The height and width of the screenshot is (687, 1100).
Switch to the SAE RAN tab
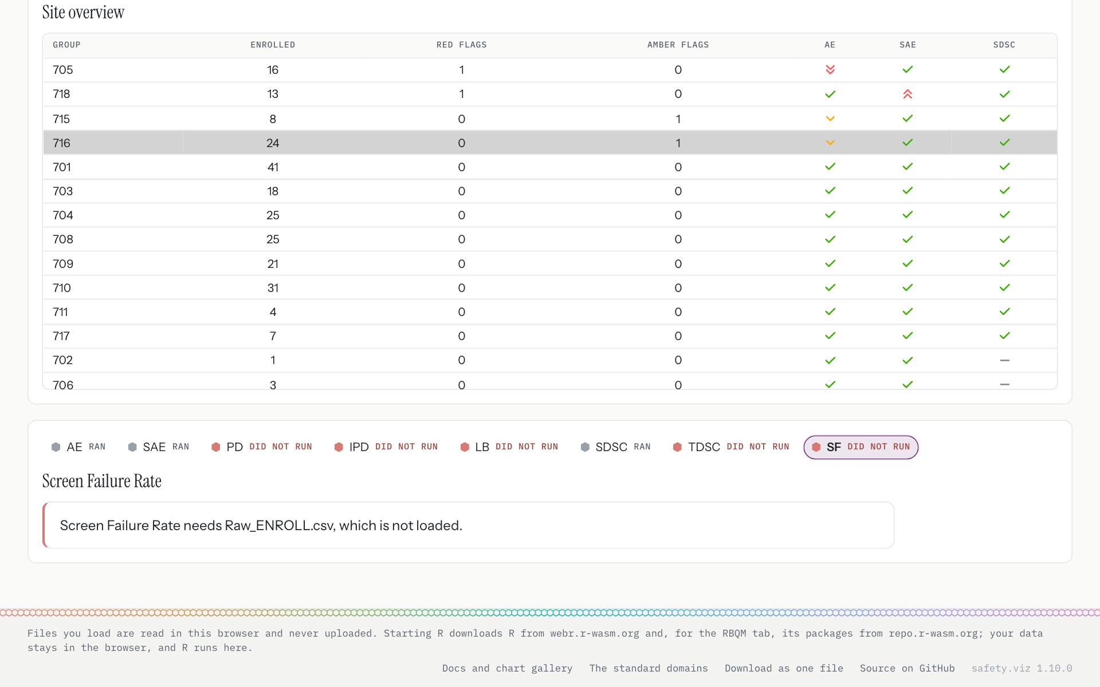tap(159, 447)
